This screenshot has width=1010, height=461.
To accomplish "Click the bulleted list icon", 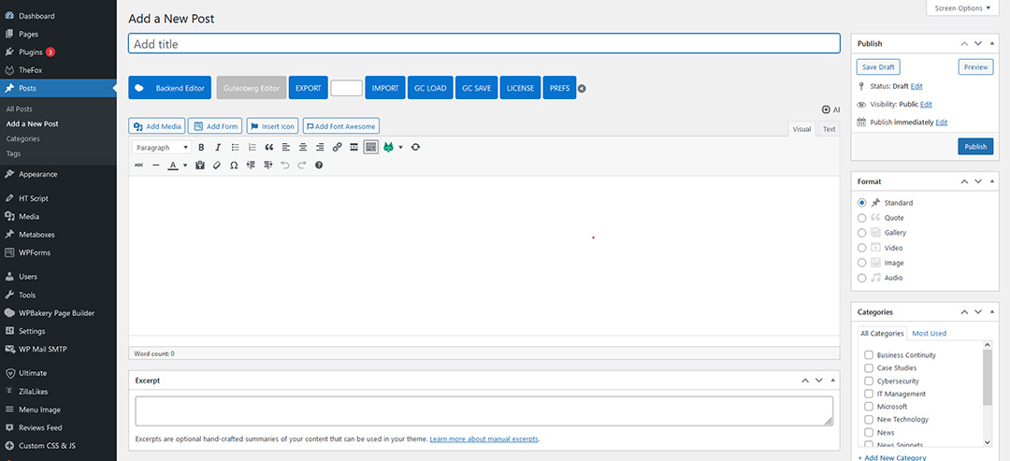I will pyautogui.click(x=235, y=148).
